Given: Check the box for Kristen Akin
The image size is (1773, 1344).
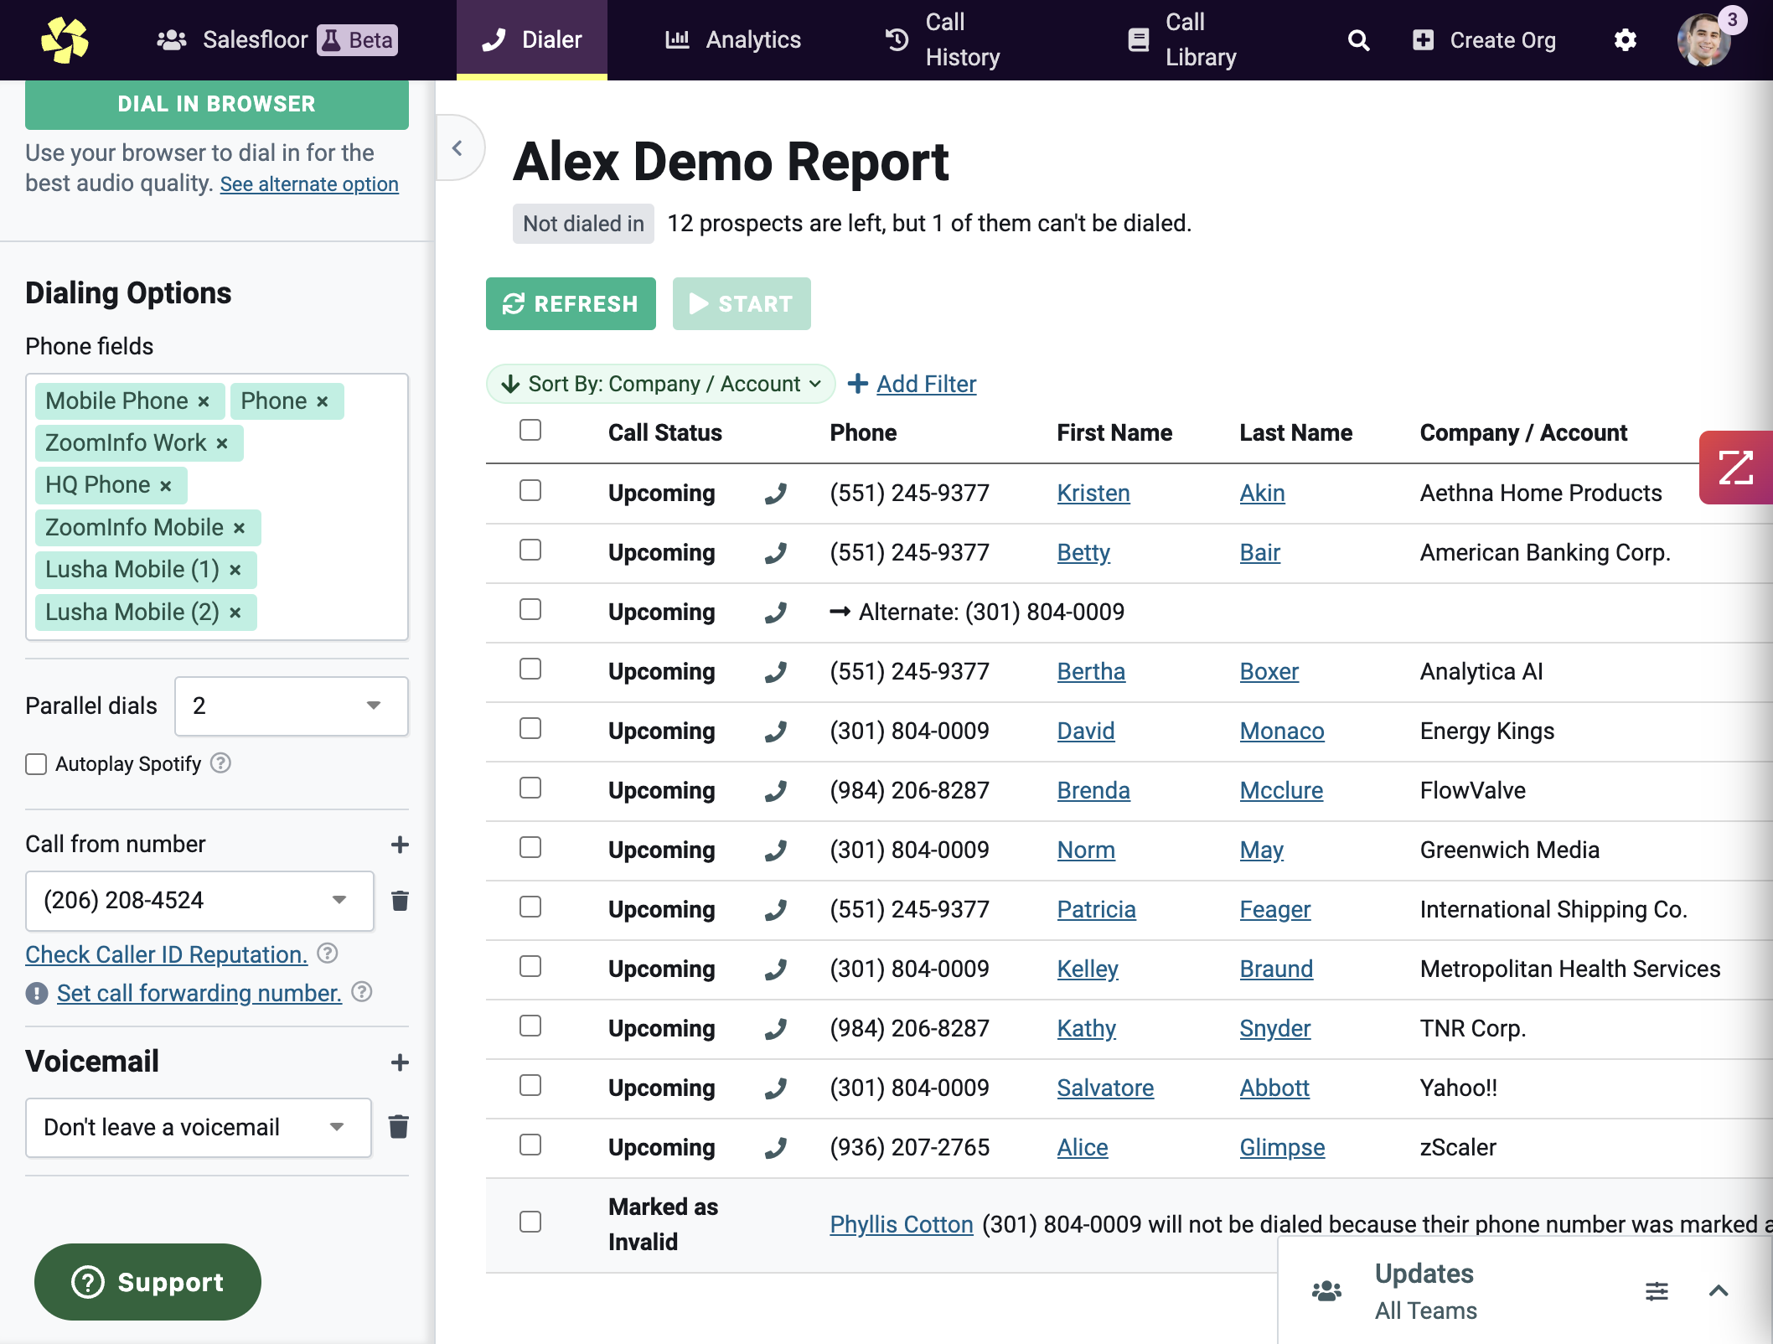Looking at the screenshot, I should point(530,490).
